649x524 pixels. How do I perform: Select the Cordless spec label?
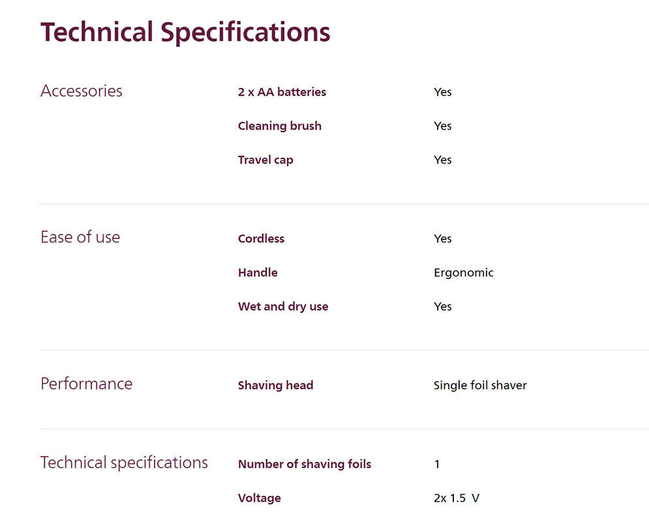click(261, 239)
